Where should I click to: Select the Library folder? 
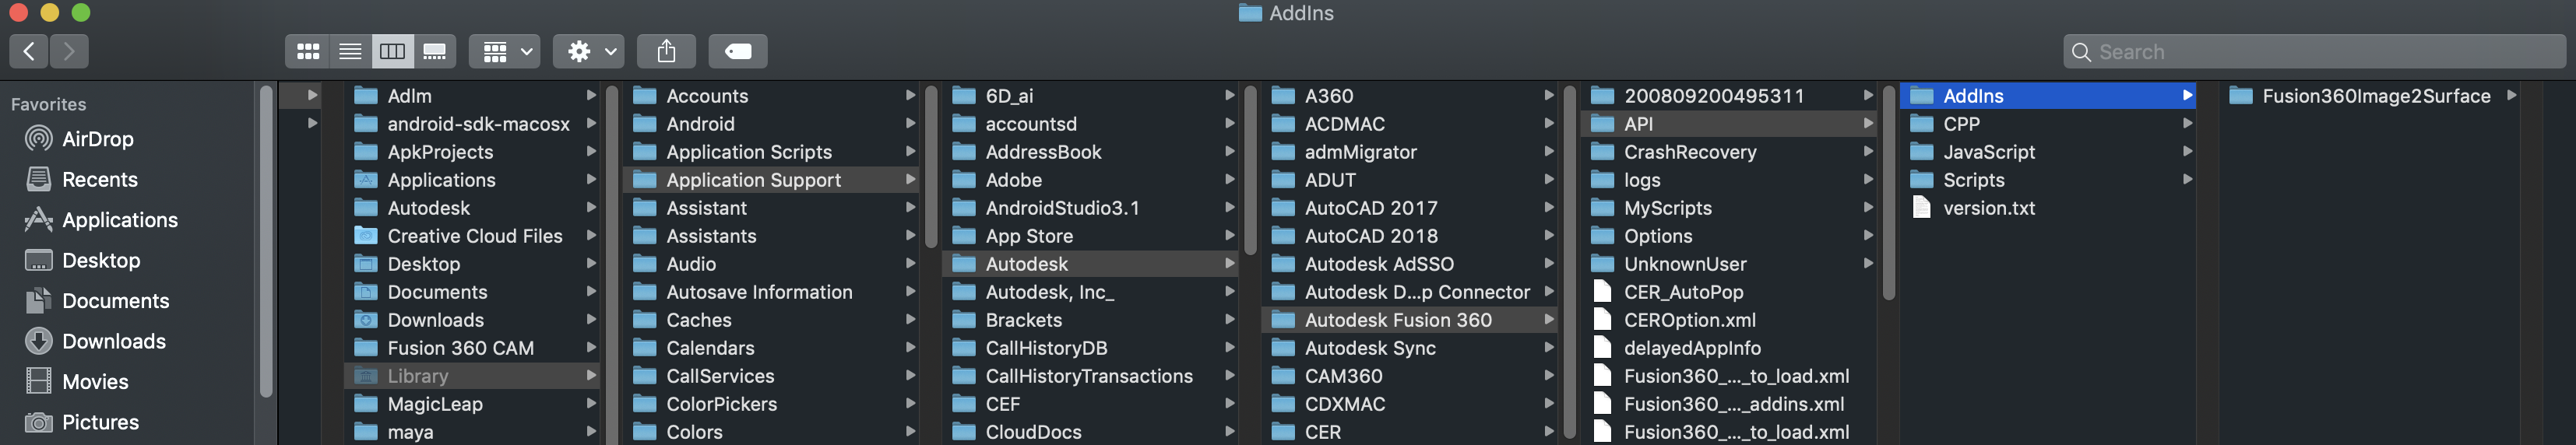click(x=472, y=376)
